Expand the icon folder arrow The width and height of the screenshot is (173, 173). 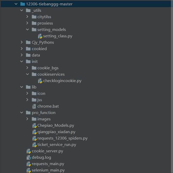pos(27,94)
